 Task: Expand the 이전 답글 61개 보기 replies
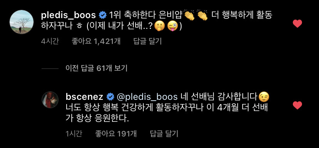[96, 68]
